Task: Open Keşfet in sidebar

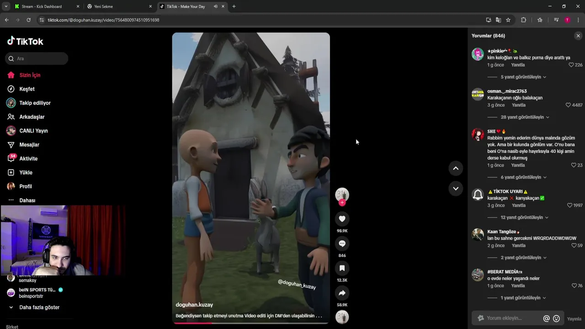Action: click(27, 89)
